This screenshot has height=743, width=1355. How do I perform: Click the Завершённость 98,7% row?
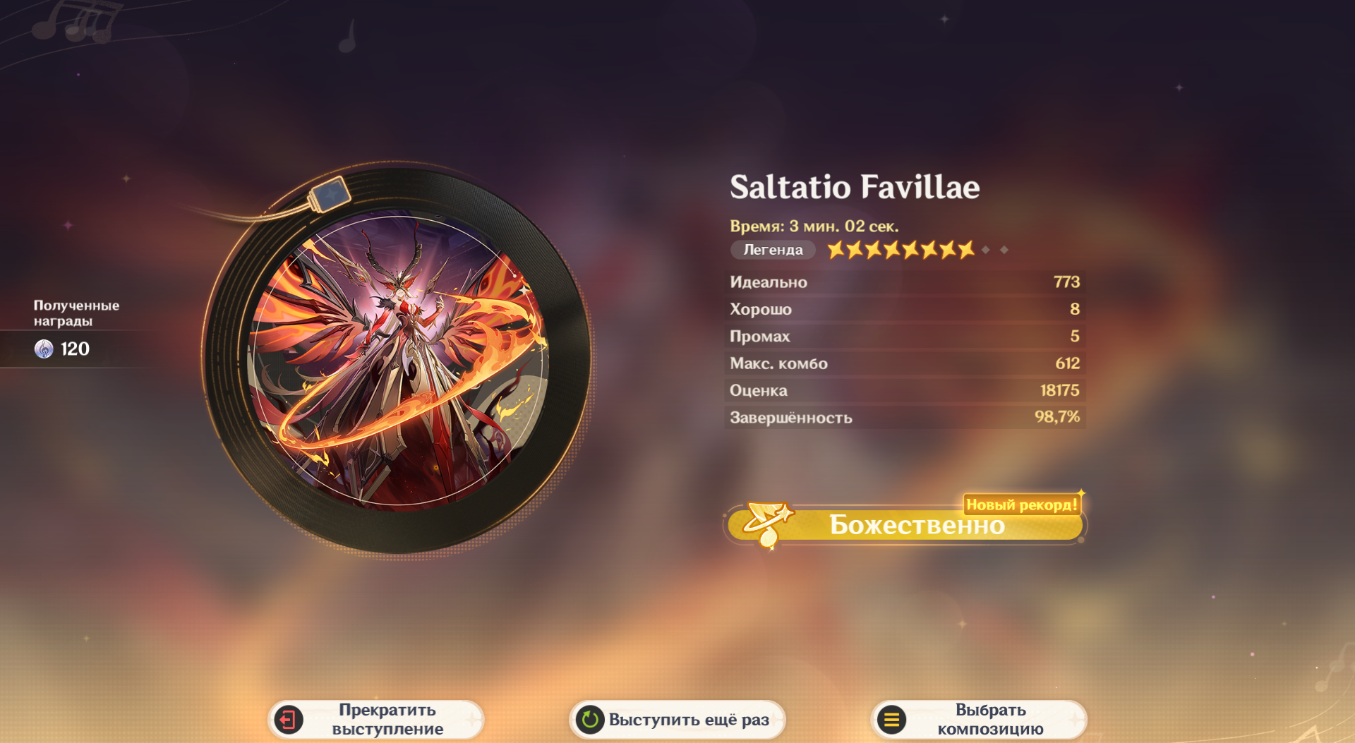pyautogui.click(x=905, y=417)
